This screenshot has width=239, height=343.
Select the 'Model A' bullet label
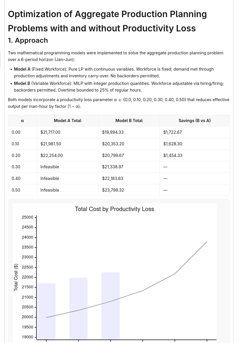pyautogui.click(x=22, y=69)
